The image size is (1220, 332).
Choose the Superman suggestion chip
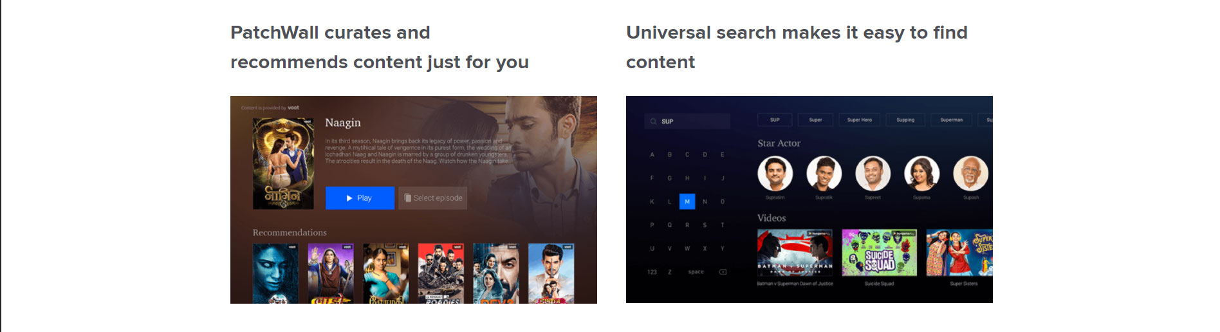951,120
